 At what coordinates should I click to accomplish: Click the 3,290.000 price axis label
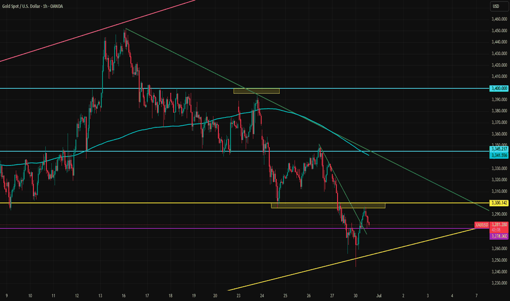499,214
